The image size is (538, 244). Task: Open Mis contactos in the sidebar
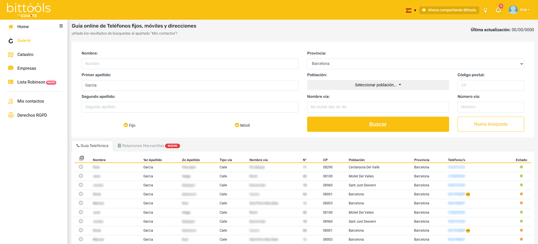(x=31, y=101)
